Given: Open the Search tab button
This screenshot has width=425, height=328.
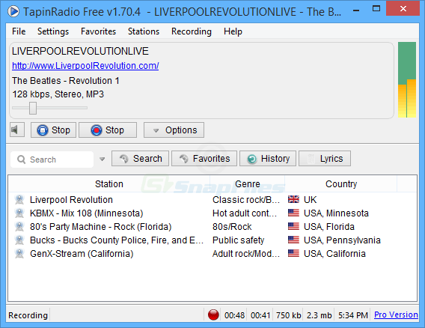Looking at the screenshot, I should point(140,159).
